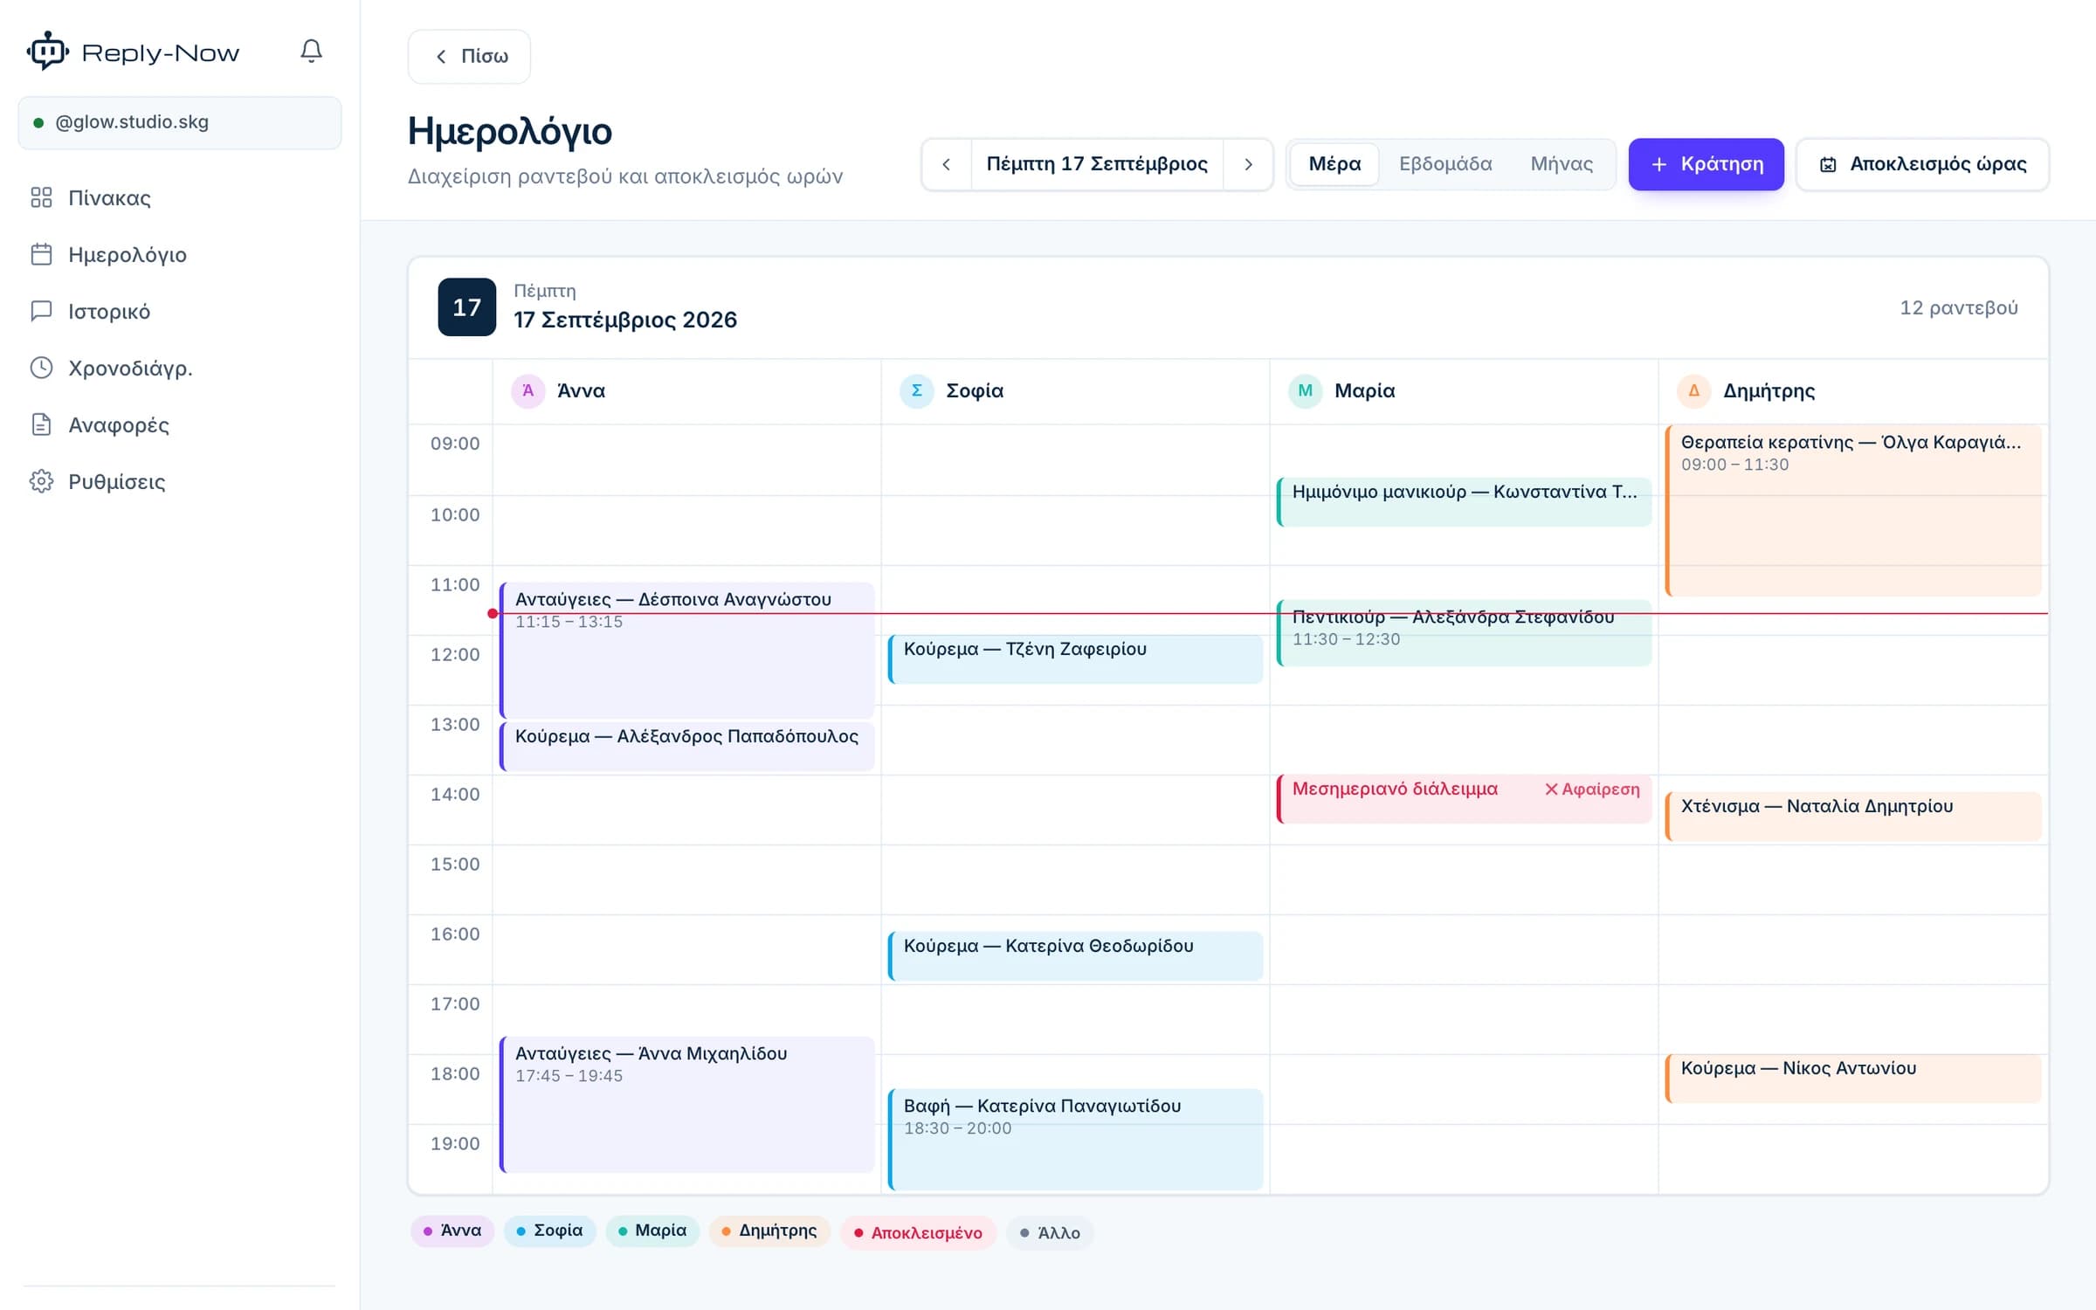2096x1310 pixels.
Task: Toggle Άλλο legend chip
Action: 1050,1233
